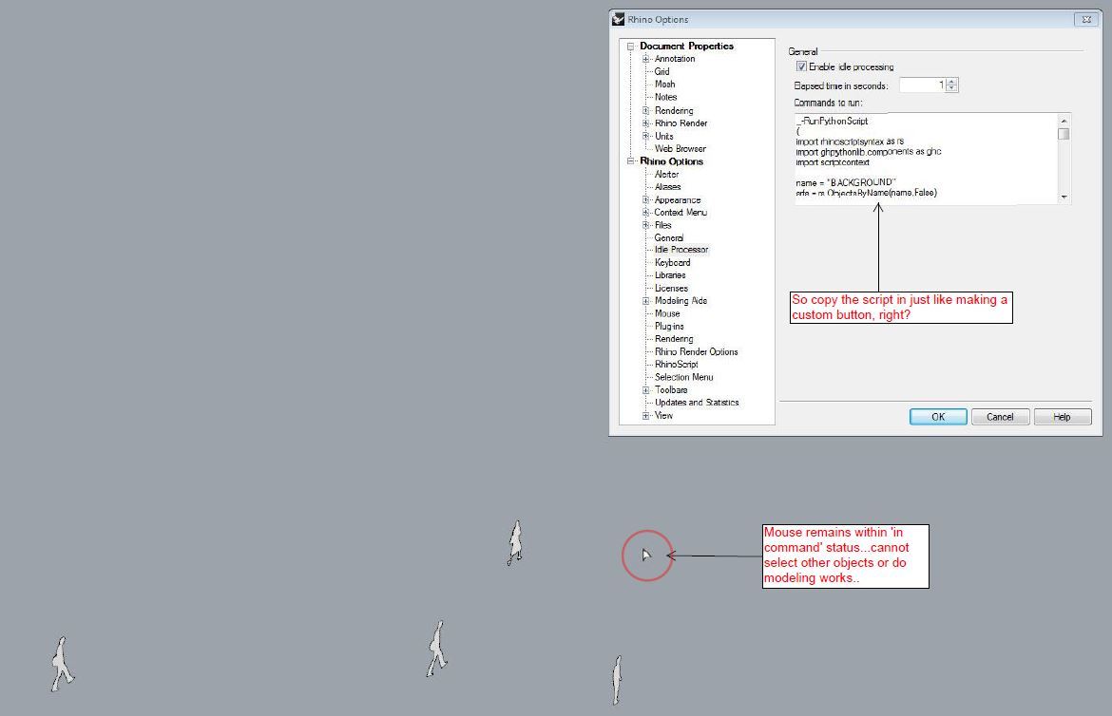Select the Mouse settings page

tap(666, 313)
